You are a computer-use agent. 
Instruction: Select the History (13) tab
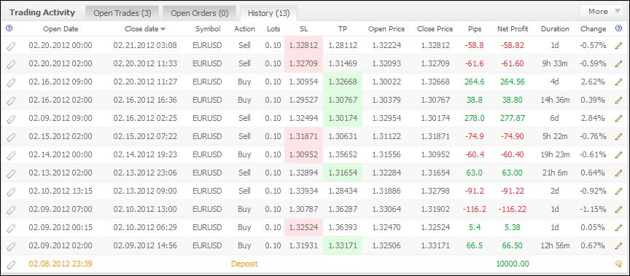tap(269, 13)
